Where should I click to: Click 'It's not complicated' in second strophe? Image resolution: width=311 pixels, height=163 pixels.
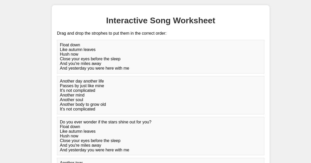click(x=77, y=90)
